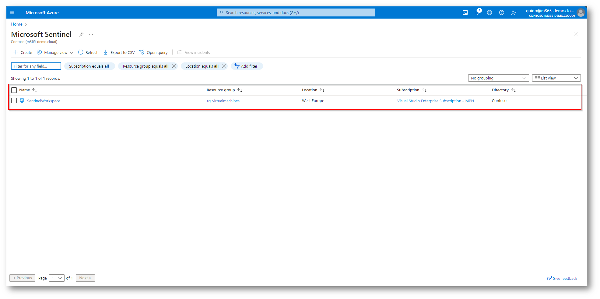Click Give feedback link

tap(562, 278)
